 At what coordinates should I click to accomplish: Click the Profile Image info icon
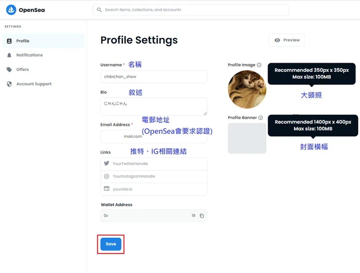(259, 65)
